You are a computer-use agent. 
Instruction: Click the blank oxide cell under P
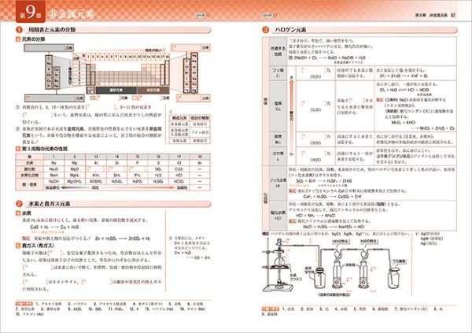tap(137, 169)
